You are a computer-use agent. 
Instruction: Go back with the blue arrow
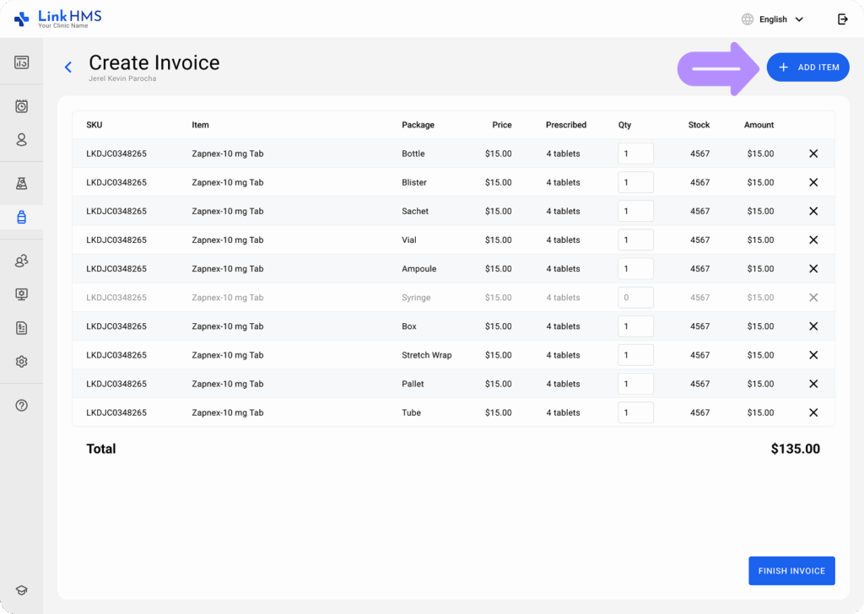point(67,67)
